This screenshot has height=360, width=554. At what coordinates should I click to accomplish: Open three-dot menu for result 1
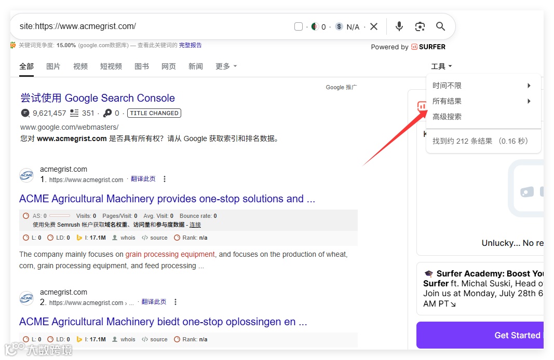tap(164, 179)
